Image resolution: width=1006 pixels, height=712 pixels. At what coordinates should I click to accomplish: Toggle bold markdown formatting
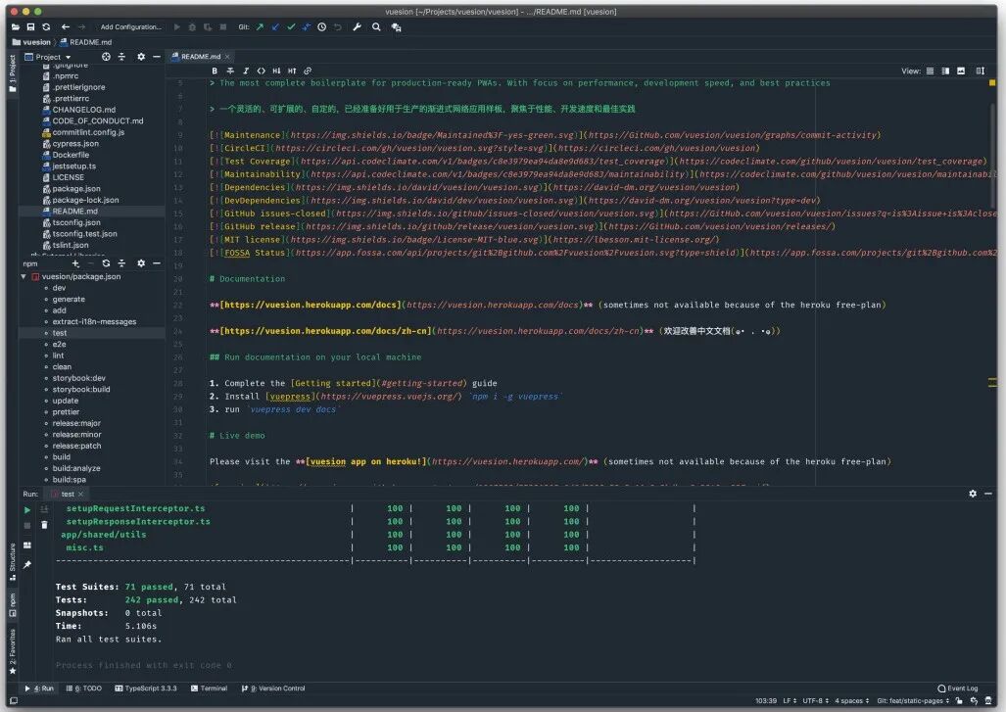[x=215, y=71]
